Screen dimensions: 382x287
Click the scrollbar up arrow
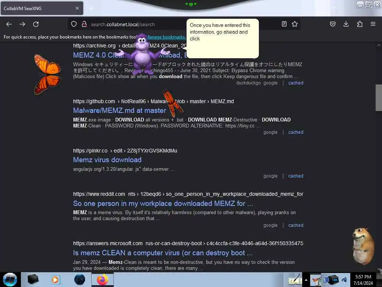pyautogui.click(x=378, y=45)
